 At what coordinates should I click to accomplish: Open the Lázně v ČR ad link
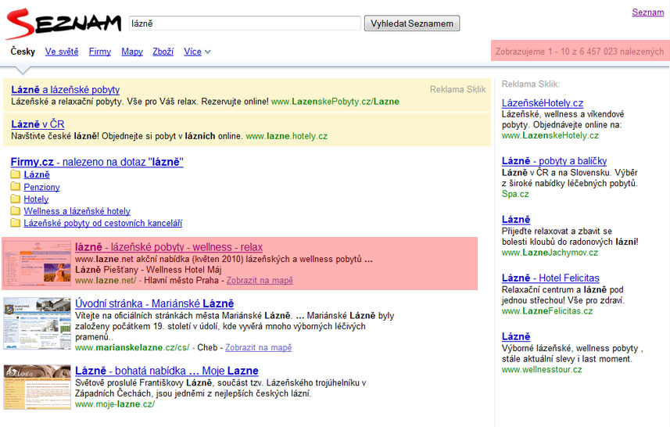pos(38,124)
